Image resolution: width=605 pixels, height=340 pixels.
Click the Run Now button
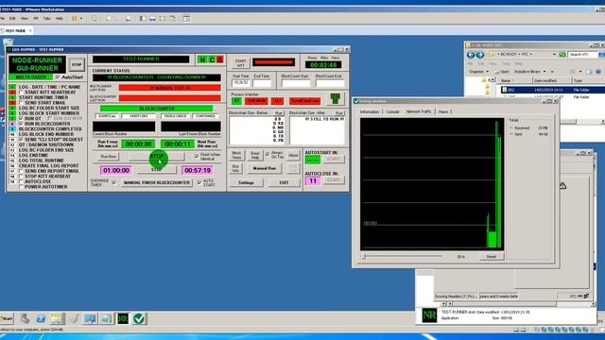click(109, 157)
